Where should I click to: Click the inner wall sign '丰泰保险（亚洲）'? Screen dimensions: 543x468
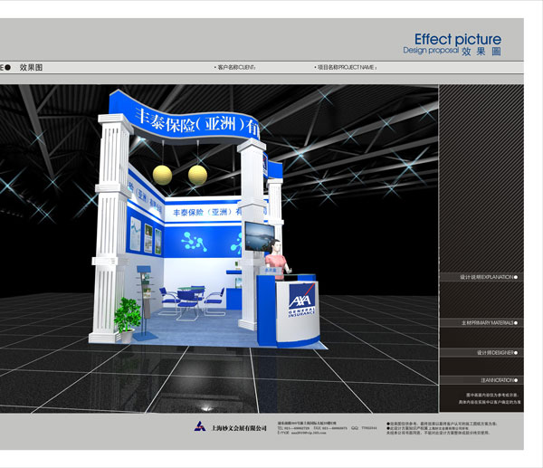[x=207, y=212]
